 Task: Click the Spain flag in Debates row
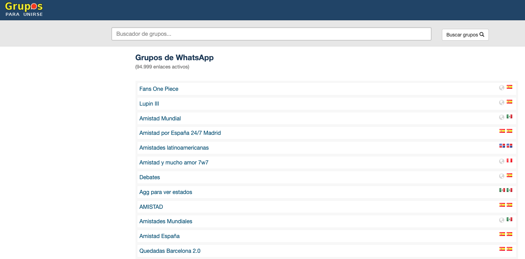click(x=509, y=175)
